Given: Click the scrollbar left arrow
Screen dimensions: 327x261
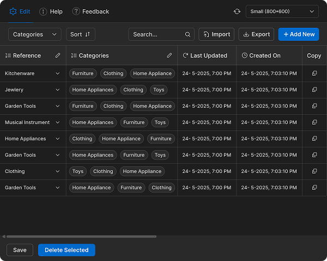Looking at the screenshot, I should tap(4, 237).
